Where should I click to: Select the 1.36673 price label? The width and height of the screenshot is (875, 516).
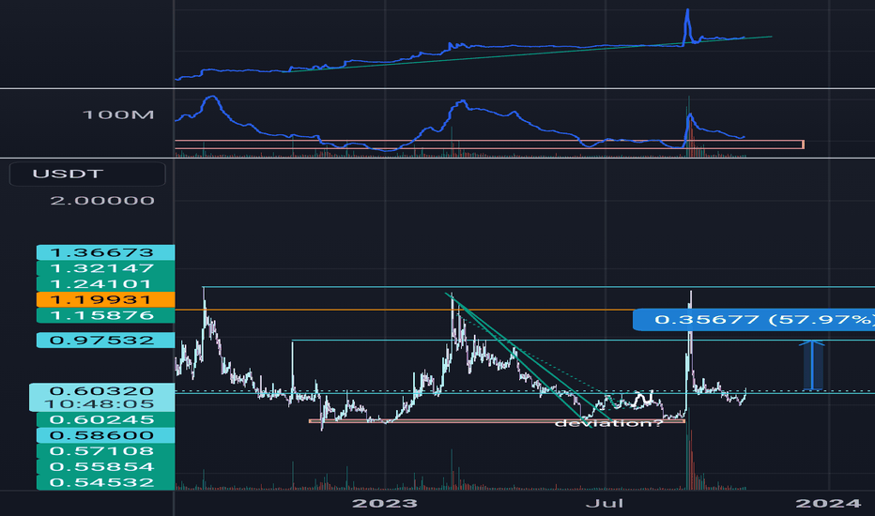(105, 252)
